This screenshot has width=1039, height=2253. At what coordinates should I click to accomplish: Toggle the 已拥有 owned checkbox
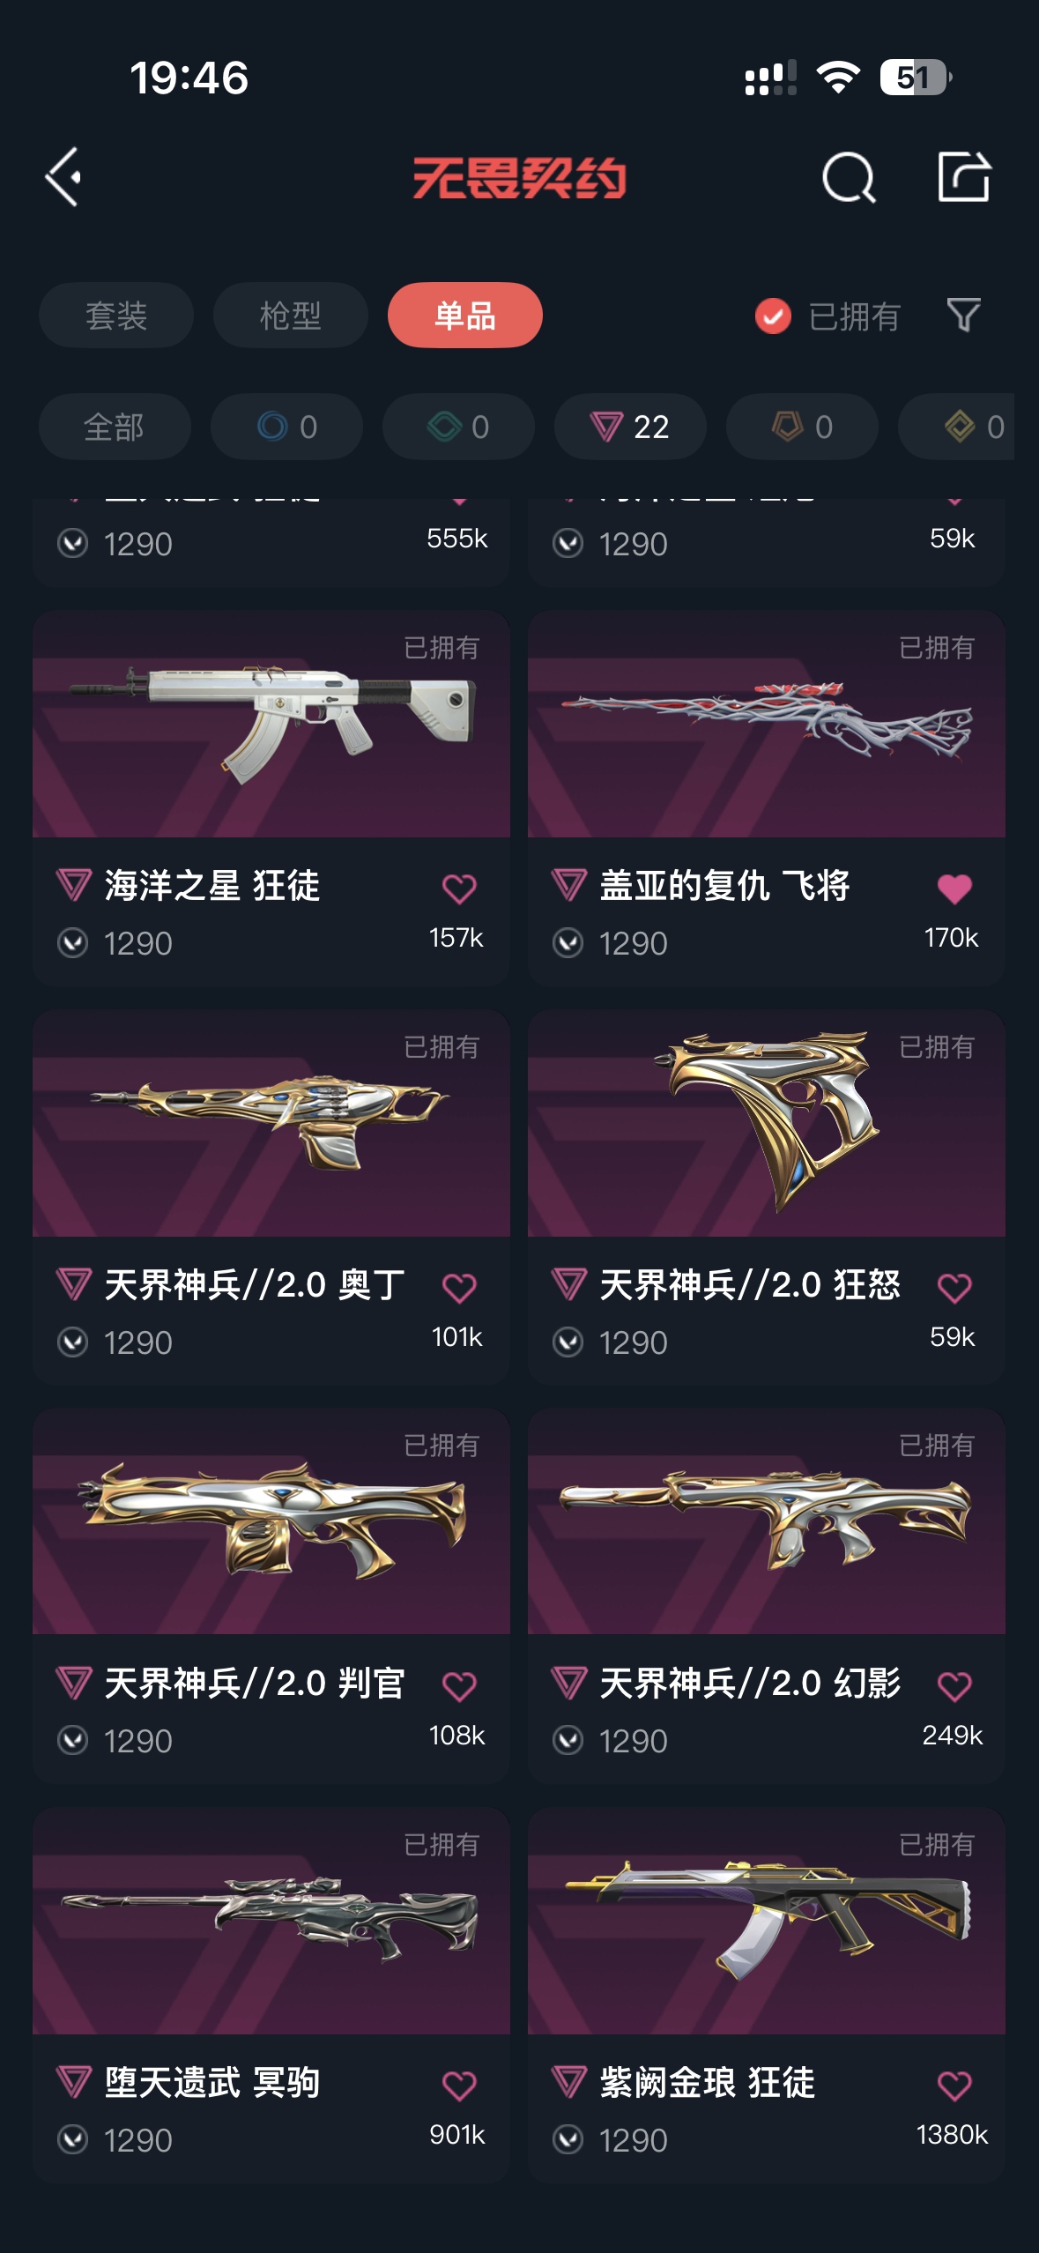(773, 316)
